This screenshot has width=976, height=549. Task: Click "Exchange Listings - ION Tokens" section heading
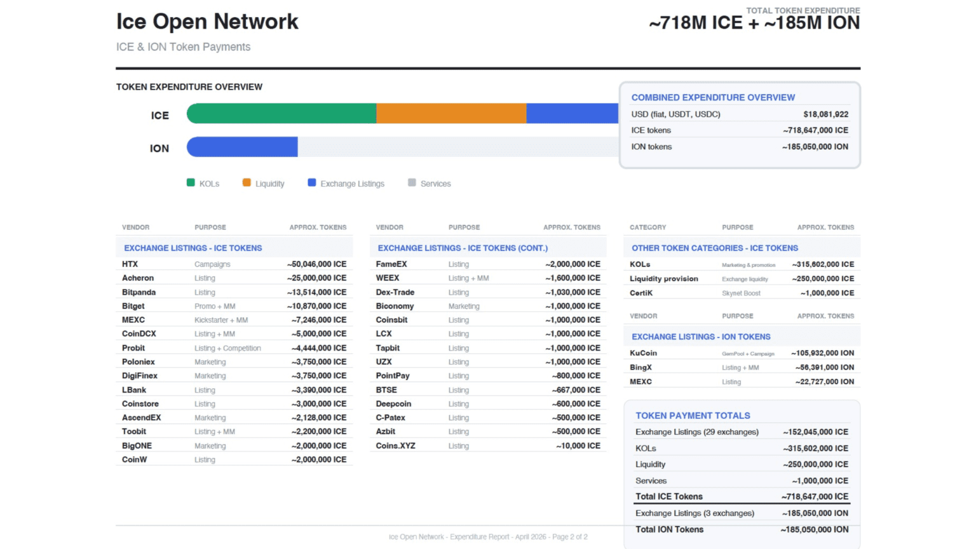point(701,337)
